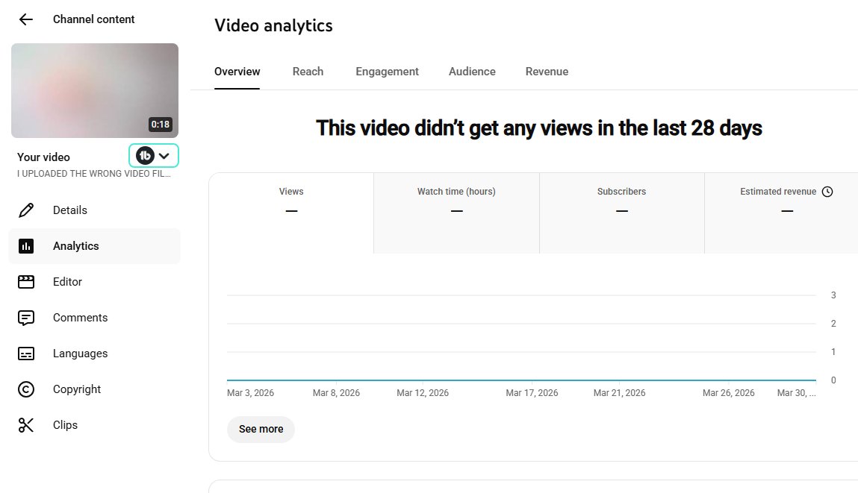The width and height of the screenshot is (858, 493).
Task: Open the video thumbnail preview
Action: coord(95,91)
